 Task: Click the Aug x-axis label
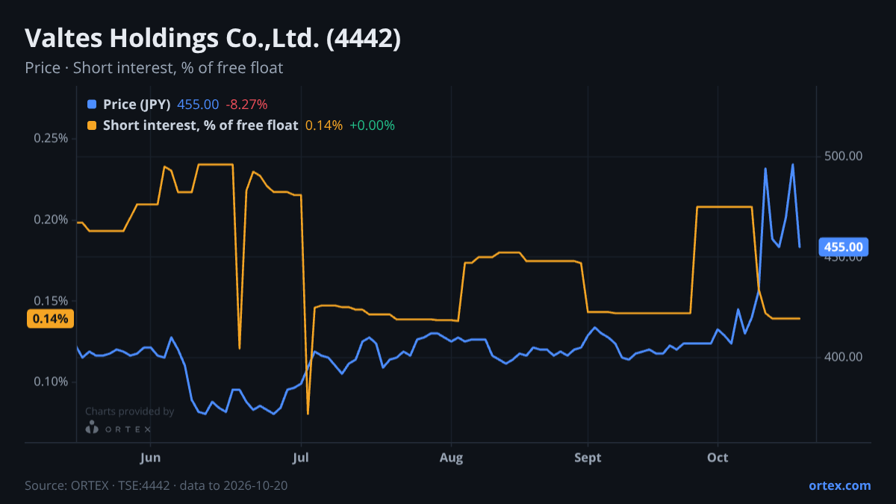click(x=451, y=457)
